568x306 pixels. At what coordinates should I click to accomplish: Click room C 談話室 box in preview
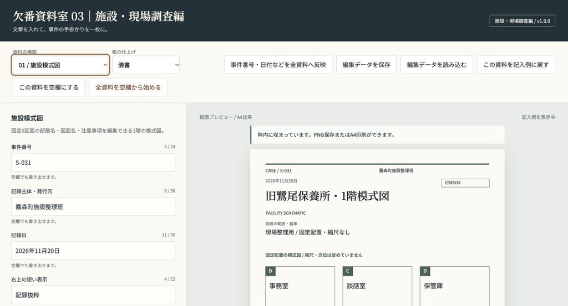pyautogui.click(x=377, y=286)
